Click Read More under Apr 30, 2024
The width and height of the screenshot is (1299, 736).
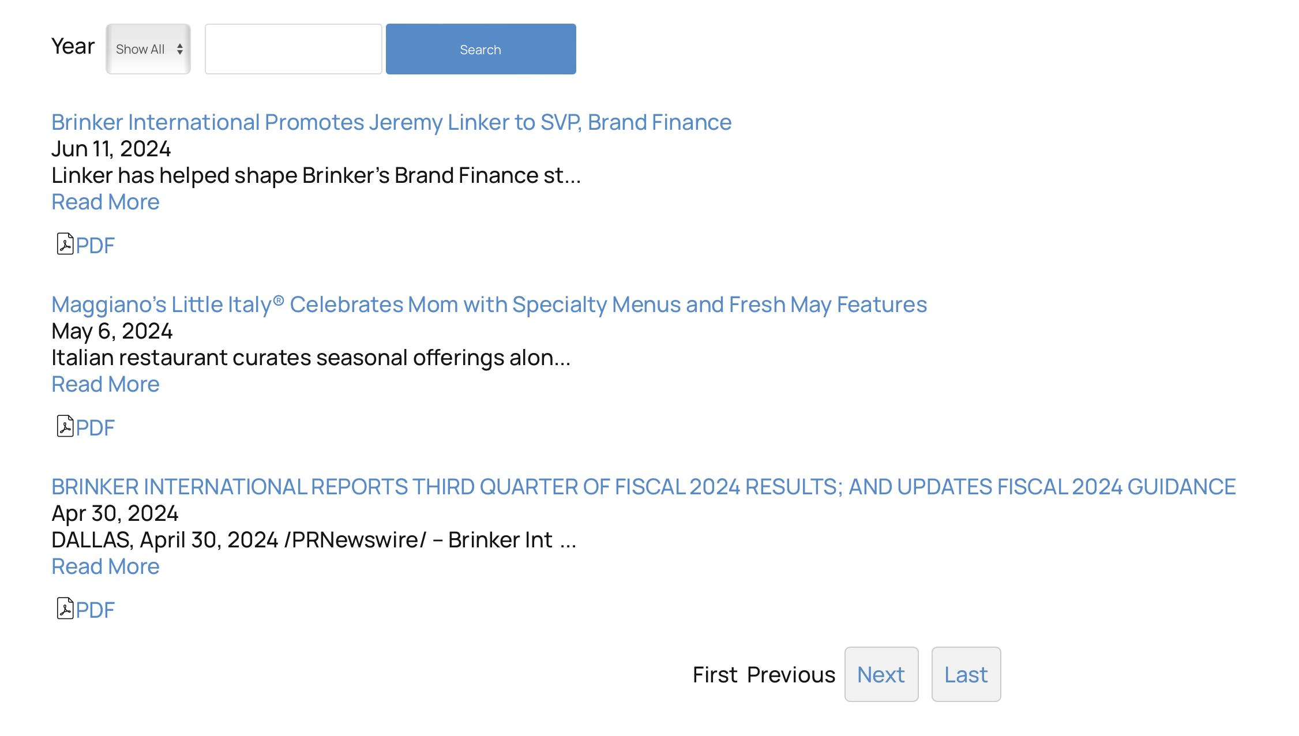click(105, 566)
